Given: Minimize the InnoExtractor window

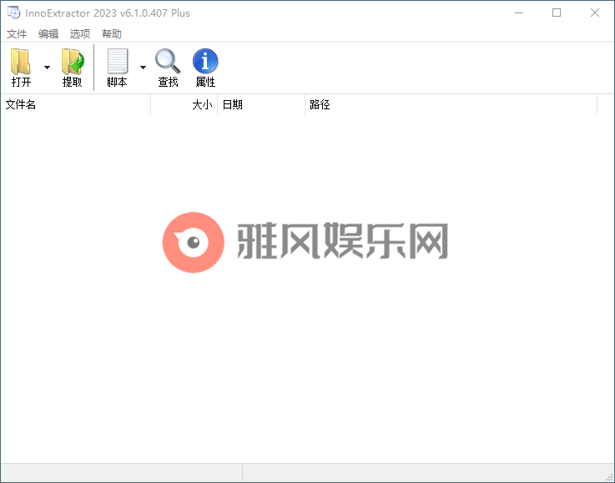Looking at the screenshot, I should [x=519, y=13].
